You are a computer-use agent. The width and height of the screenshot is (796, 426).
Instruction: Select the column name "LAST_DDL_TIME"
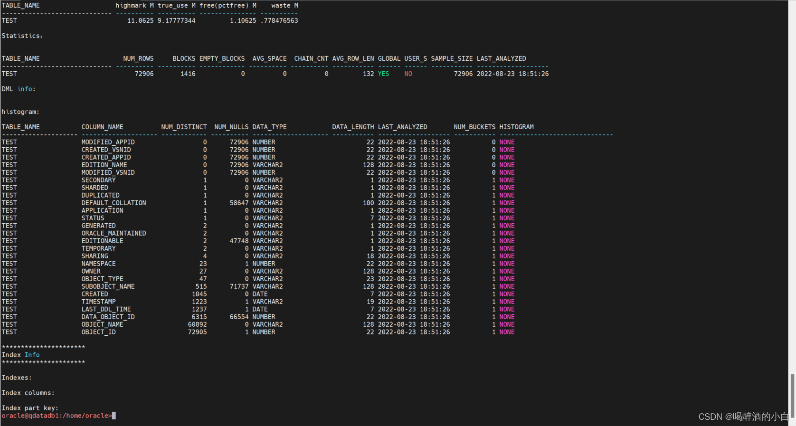pyautogui.click(x=106, y=310)
